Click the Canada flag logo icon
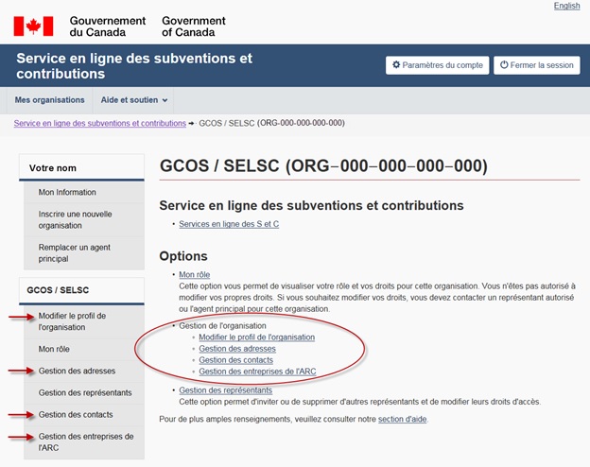590x467 pixels. (33, 26)
